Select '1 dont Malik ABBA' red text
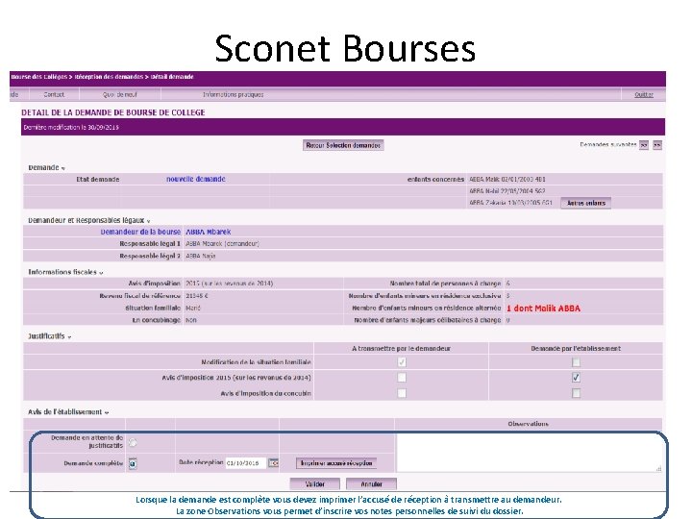Viewport: 692px width, 519px height. (543, 309)
